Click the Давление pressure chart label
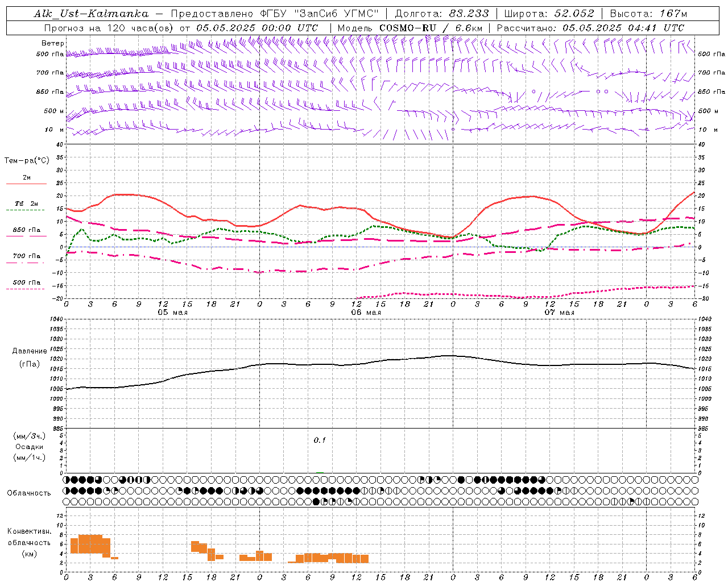Screen dimensions: 728x582 pos(30,351)
